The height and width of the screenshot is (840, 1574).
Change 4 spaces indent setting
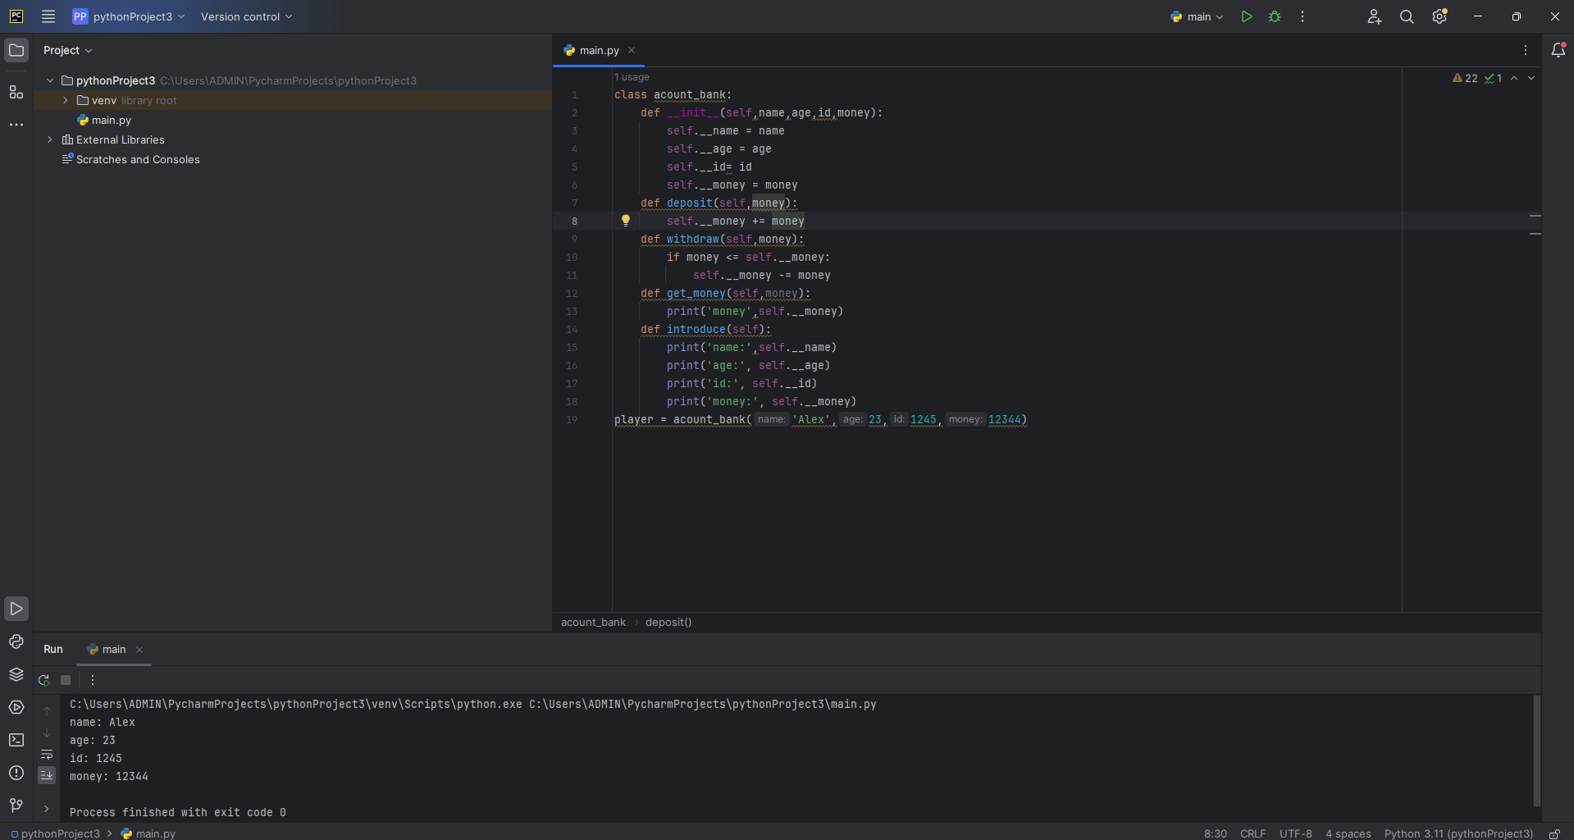[1348, 833]
